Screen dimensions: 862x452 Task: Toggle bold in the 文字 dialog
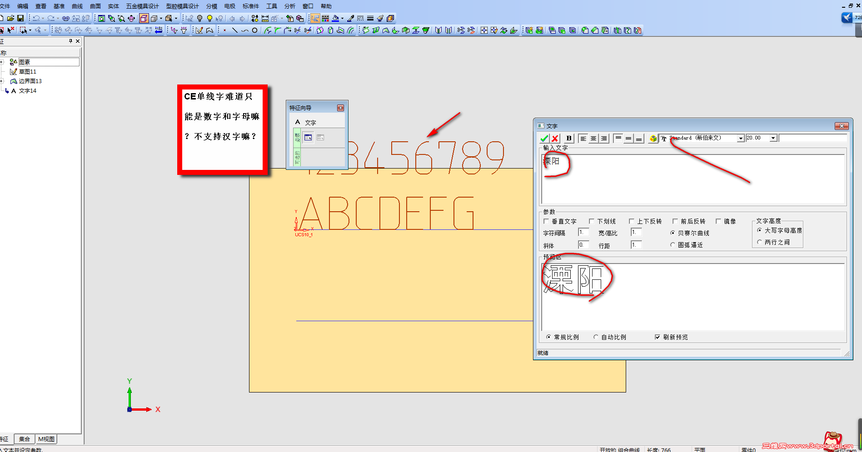pos(569,138)
